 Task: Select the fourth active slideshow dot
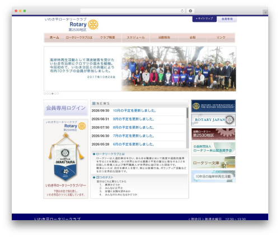pyautogui.click(x=53, y=94)
